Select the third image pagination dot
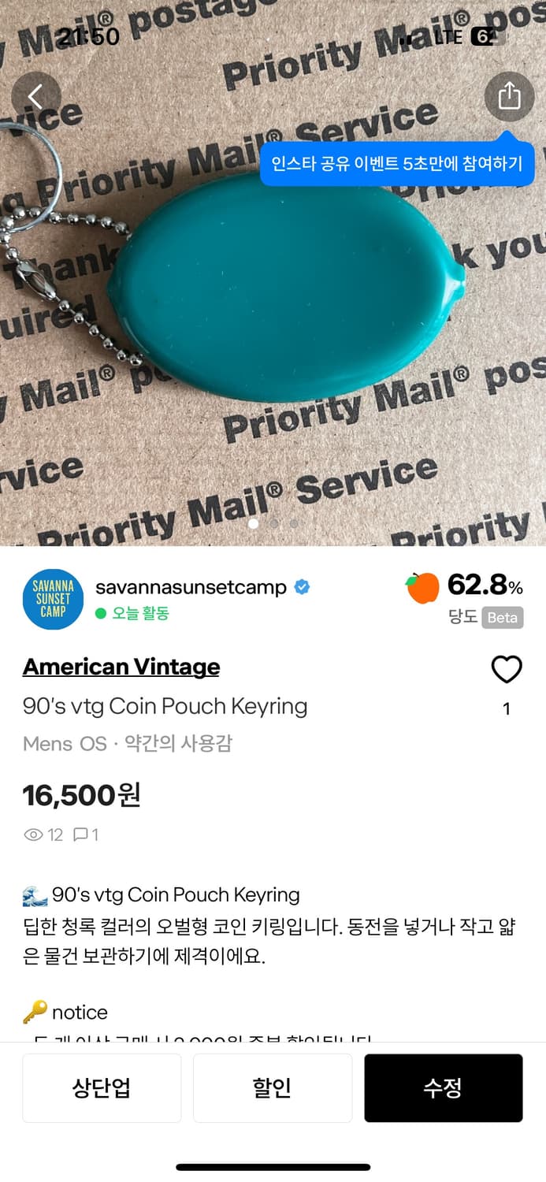The width and height of the screenshot is (546, 1182). click(x=294, y=523)
